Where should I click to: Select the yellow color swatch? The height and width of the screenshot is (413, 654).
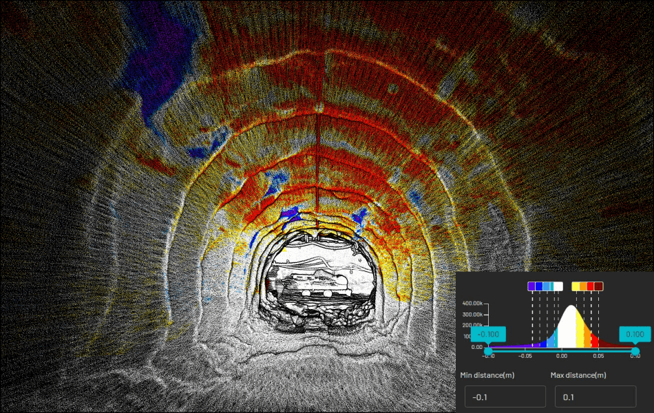coord(576,286)
